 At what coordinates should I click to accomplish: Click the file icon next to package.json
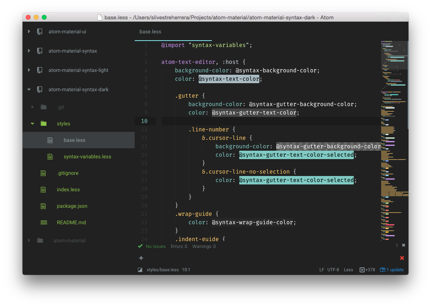[43, 206]
